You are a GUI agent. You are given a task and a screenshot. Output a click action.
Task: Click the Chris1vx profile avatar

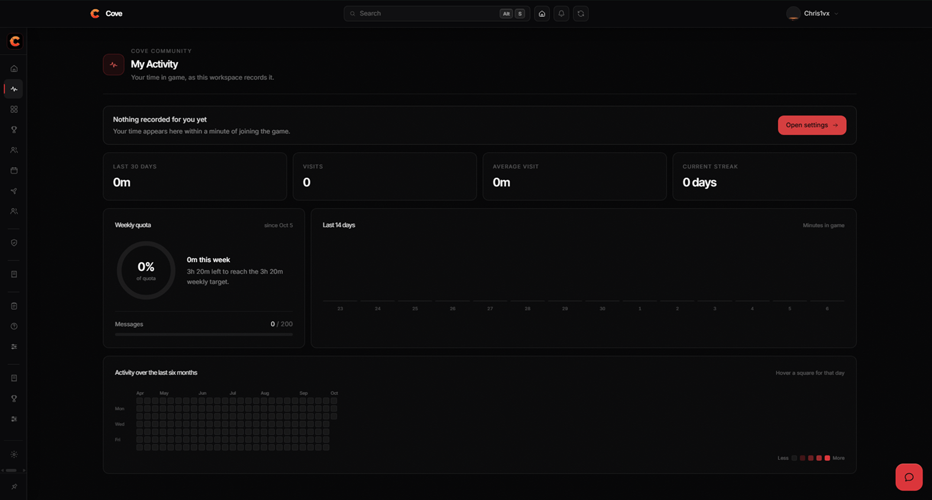(793, 14)
